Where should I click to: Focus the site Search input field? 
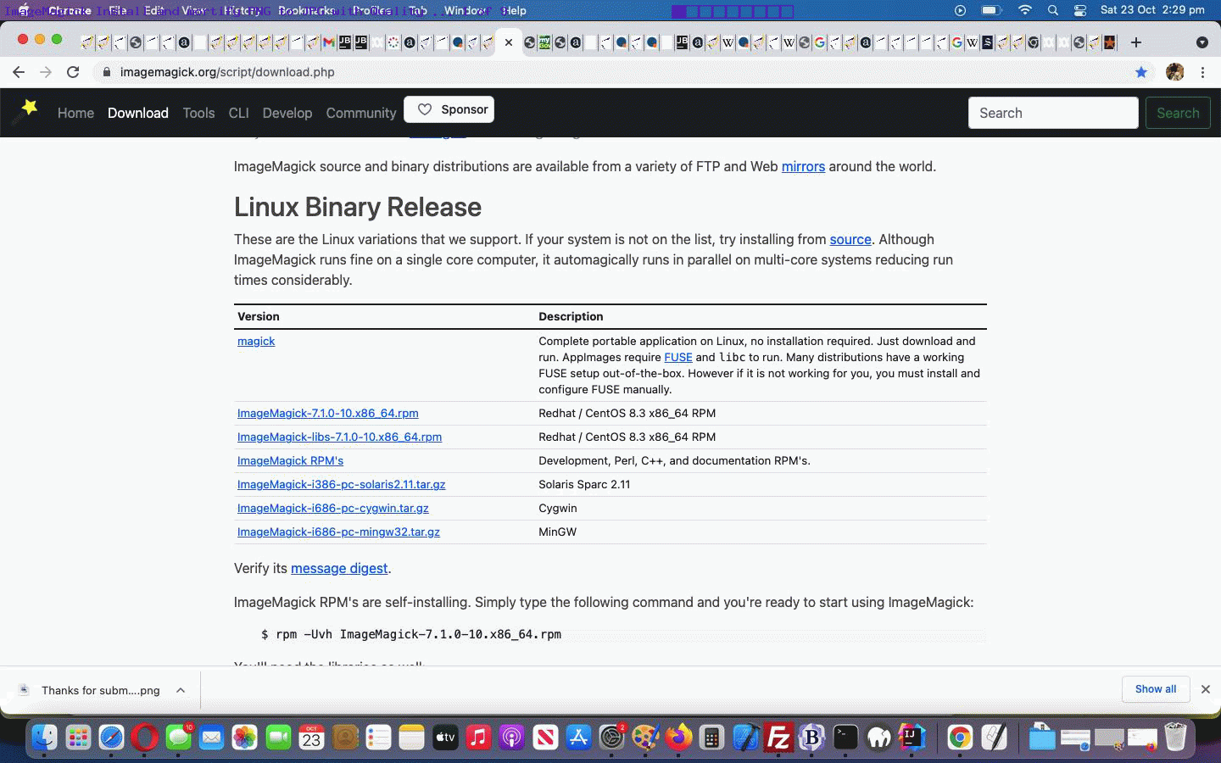(1053, 113)
